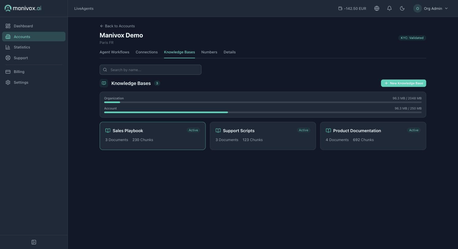Click the Settings gear icon
The height and width of the screenshot is (249, 458).
[x=8, y=82]
